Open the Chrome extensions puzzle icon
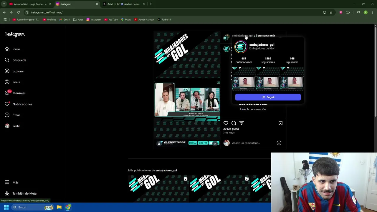The height and width of the screenshot is (212, 377). click(348, 12)
